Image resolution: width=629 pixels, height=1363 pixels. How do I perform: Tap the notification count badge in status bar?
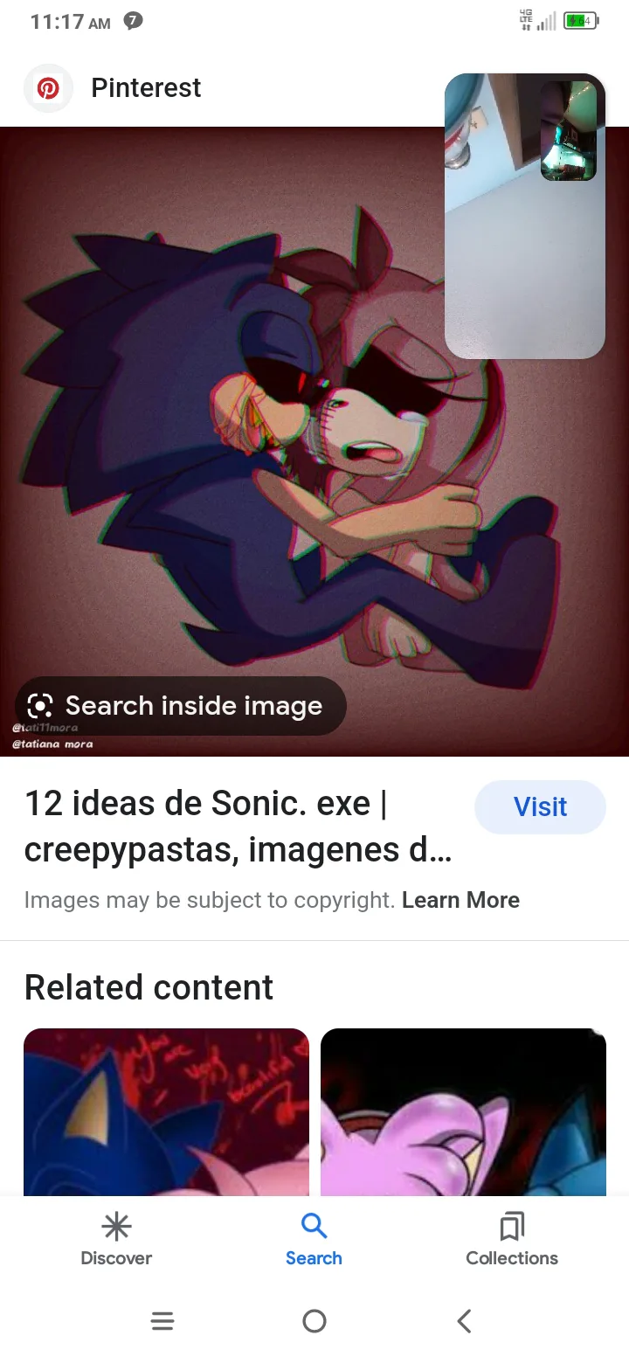point(133,21)
